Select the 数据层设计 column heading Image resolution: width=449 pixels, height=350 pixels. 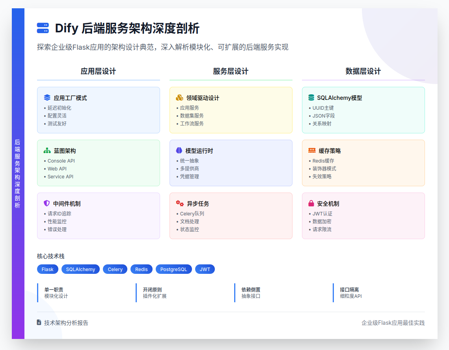pyautogui.click(x=363, y=71)
